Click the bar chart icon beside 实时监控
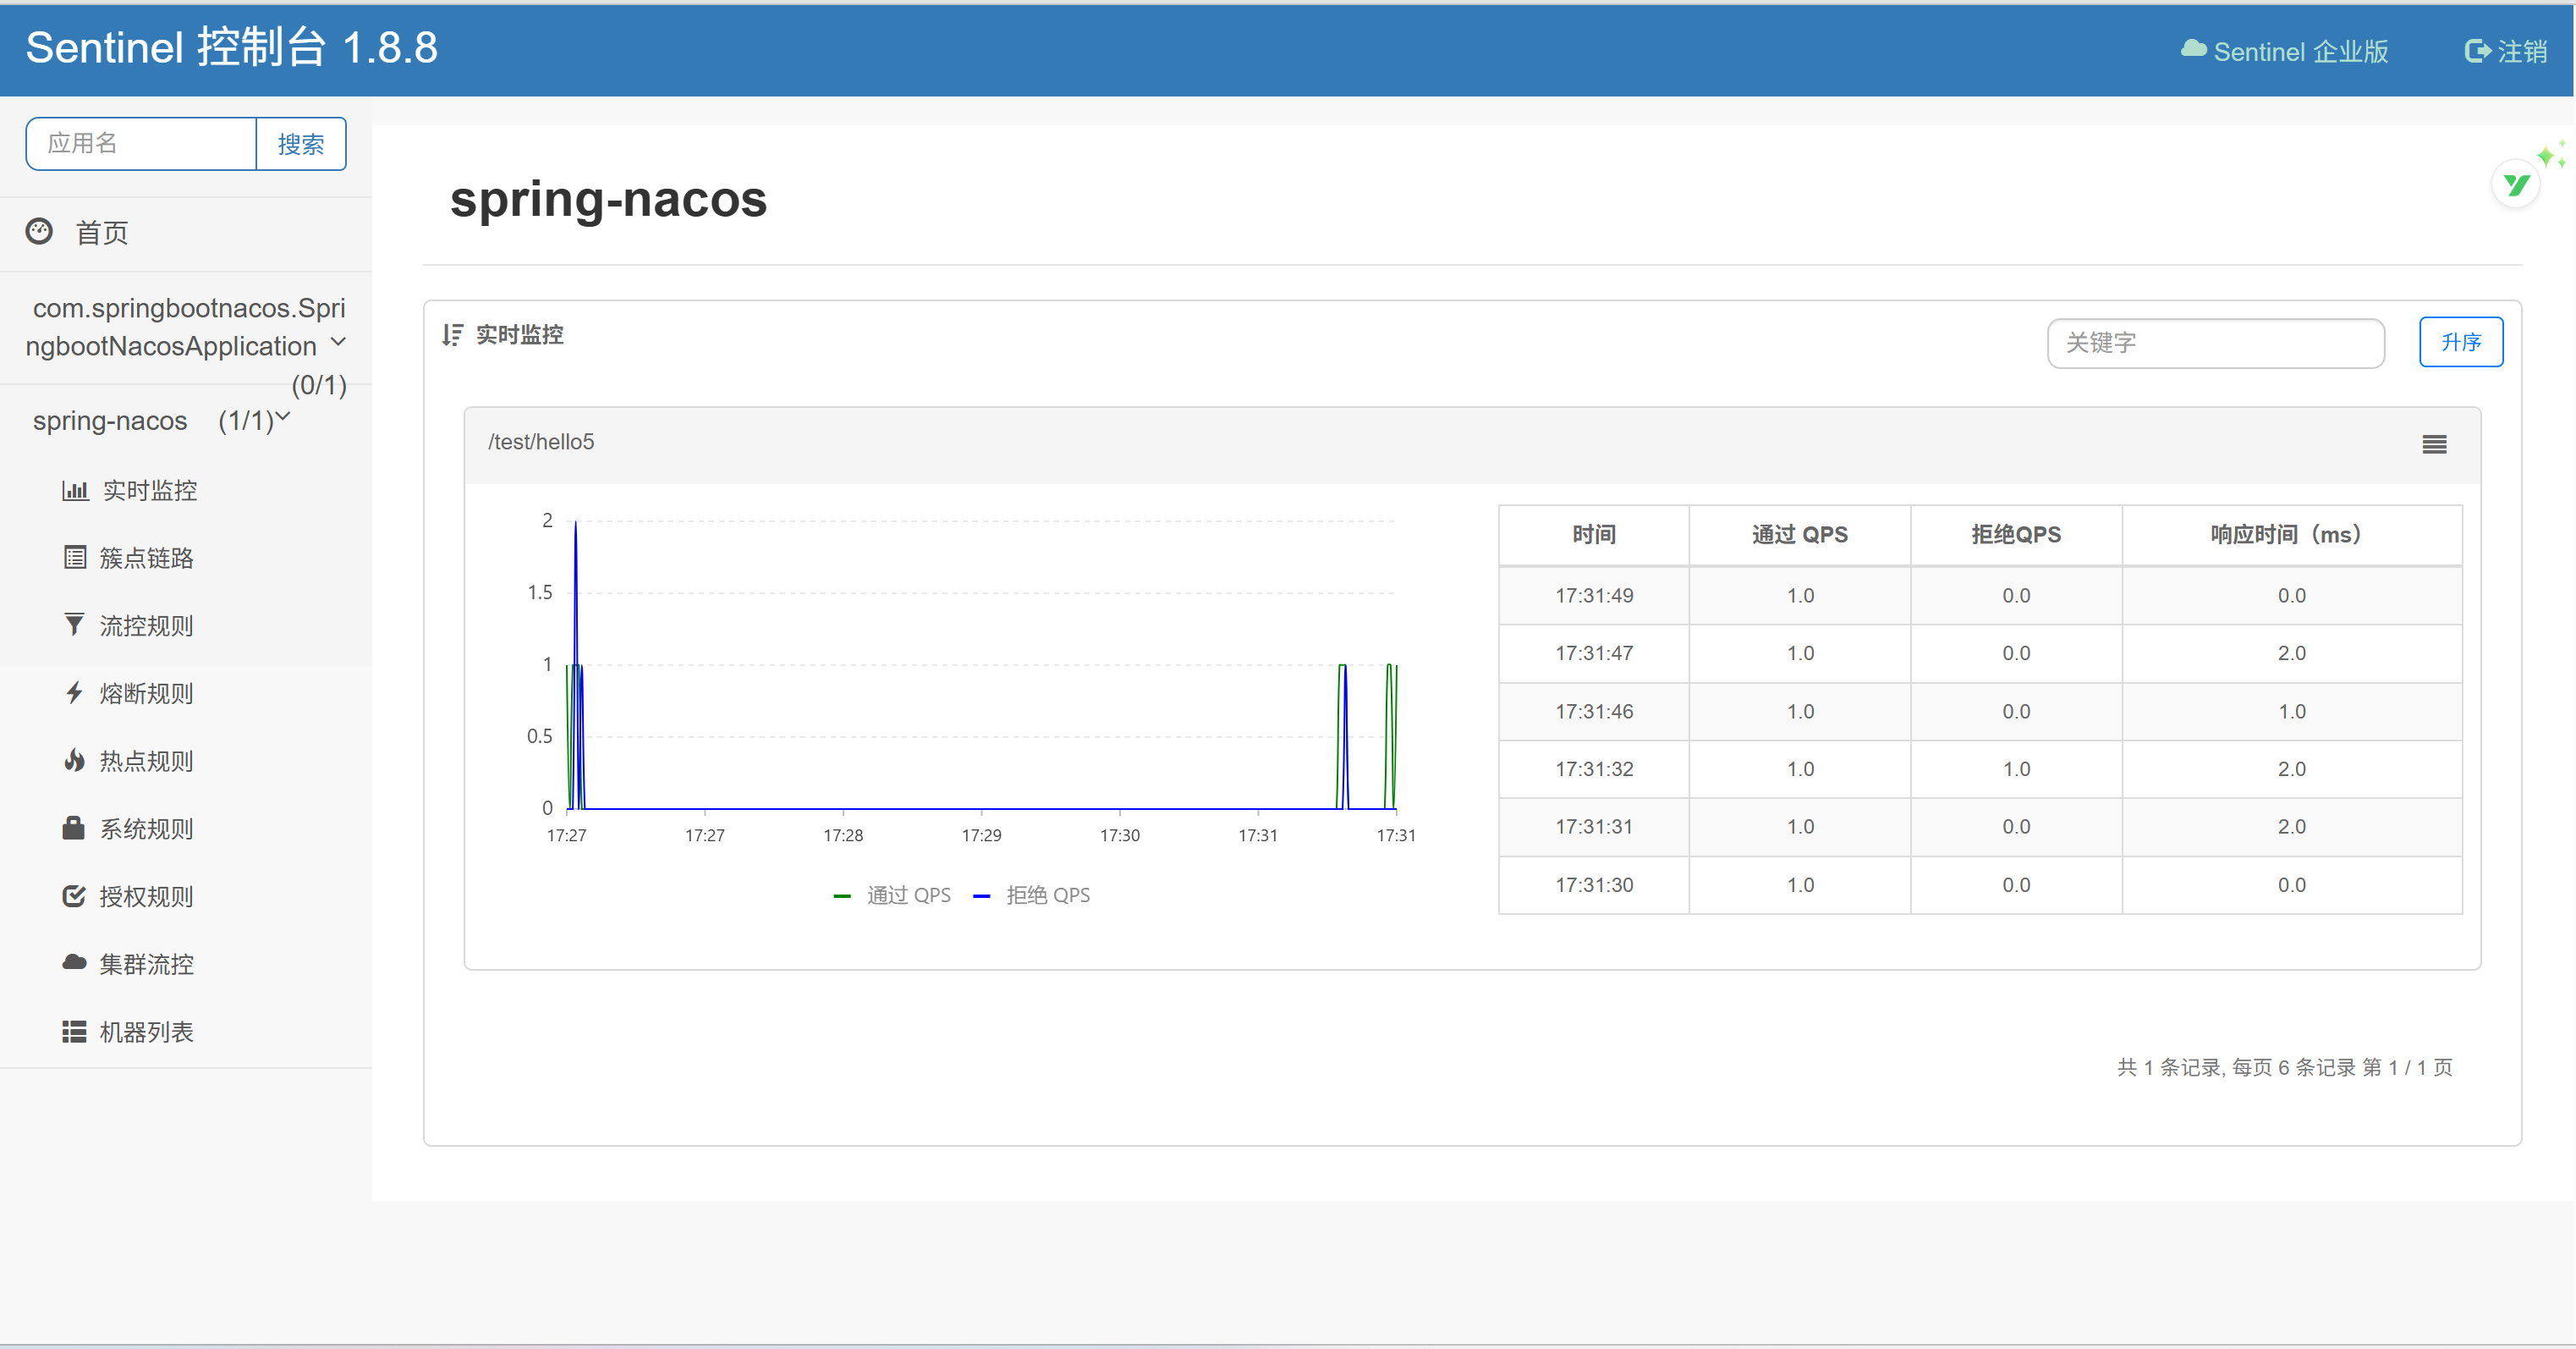 [75, 490]
